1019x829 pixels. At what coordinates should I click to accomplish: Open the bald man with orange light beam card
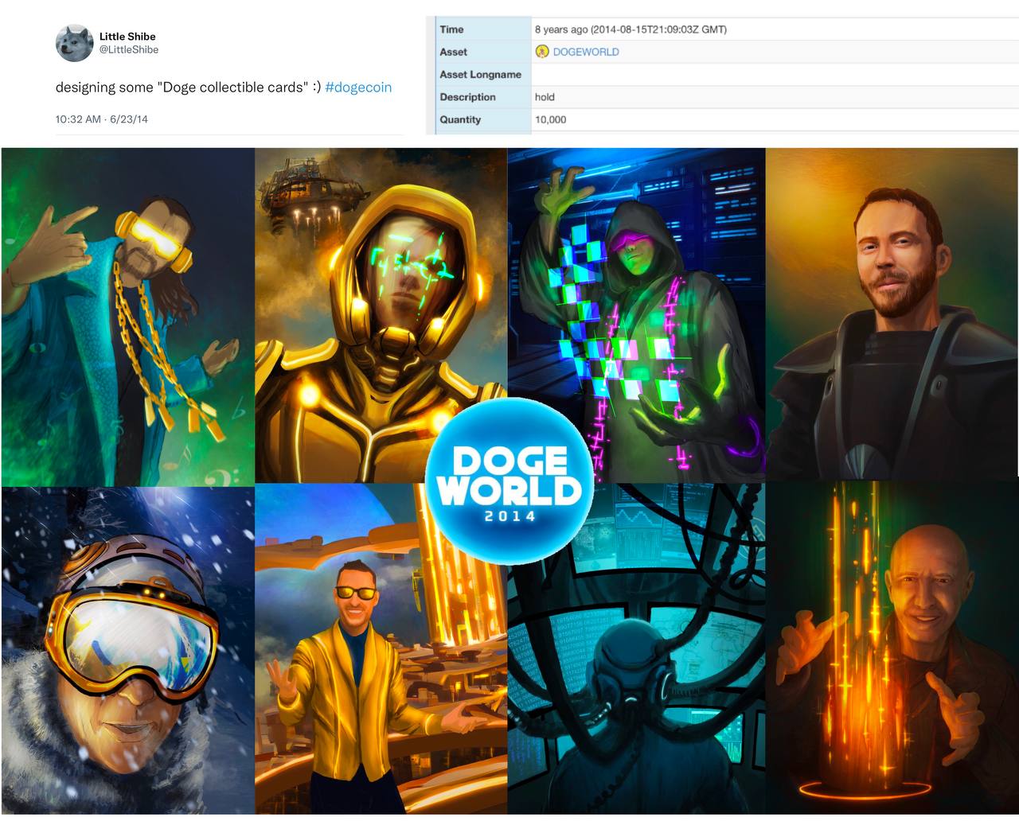[x=892, y=647]
